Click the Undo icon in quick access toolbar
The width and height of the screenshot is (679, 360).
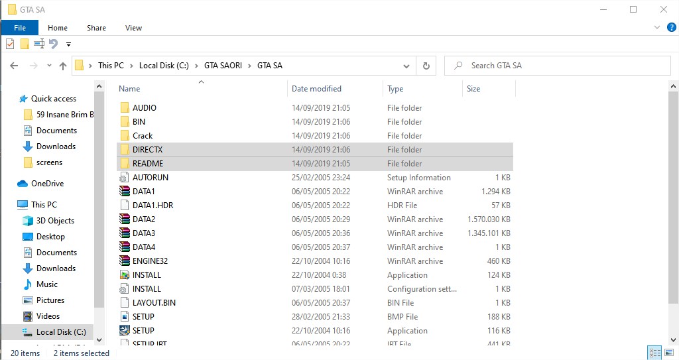(x=53, y=44)
